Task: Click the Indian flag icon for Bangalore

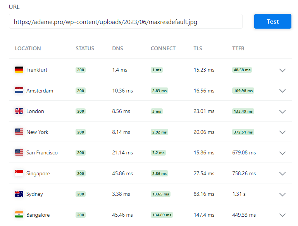Action: (19, 215)
